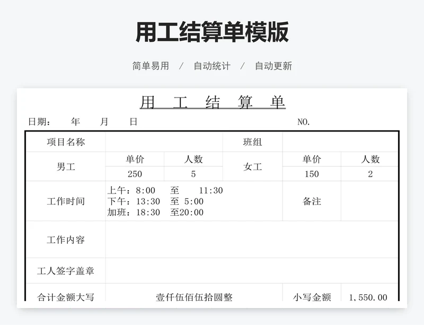Screen dimensions: 424x325
Task: Click the 人数 header under 男工
Action: pos(193,159)
